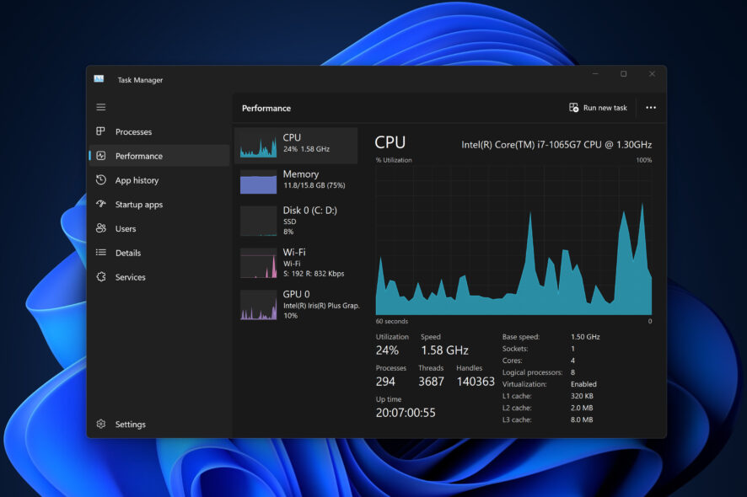Click the 294 processes count
Screen dimensions: 747x497
pos(385,382)
